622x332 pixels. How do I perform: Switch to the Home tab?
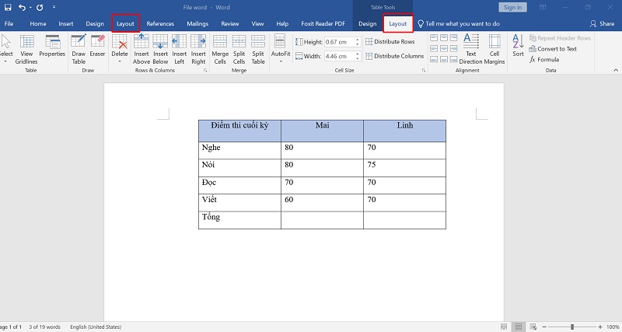[x=37, y=24]
